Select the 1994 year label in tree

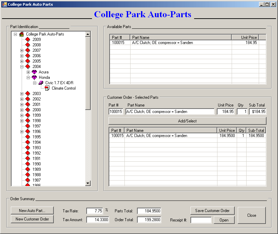coord(37,142)
